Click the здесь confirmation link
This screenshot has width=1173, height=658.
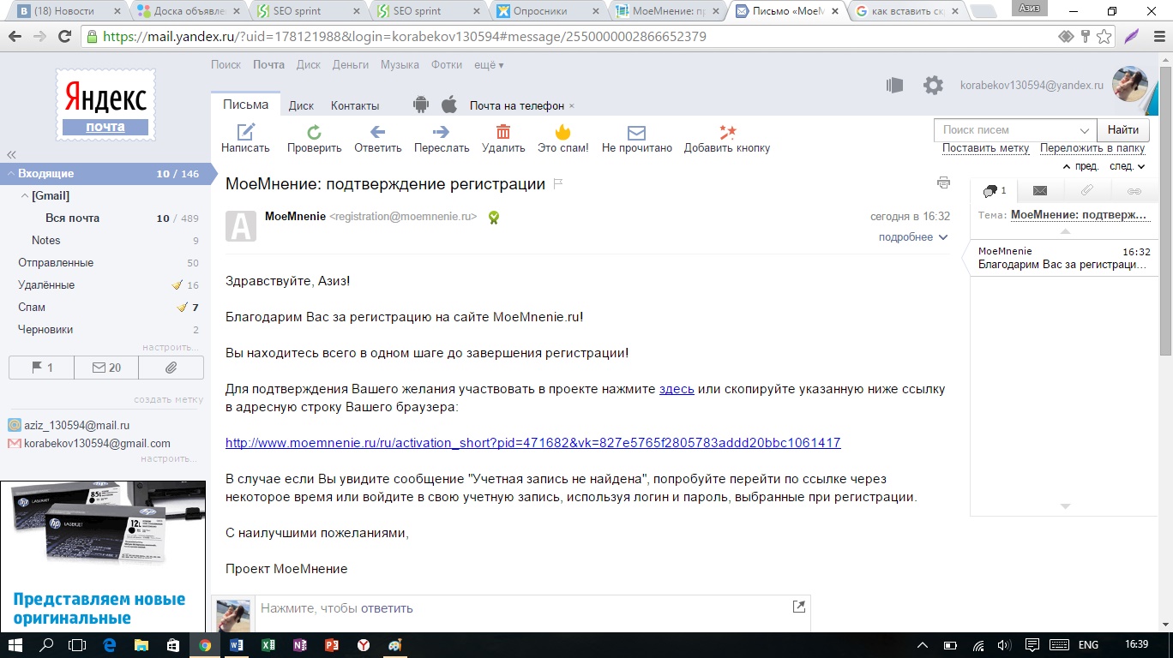click(677, 389)
